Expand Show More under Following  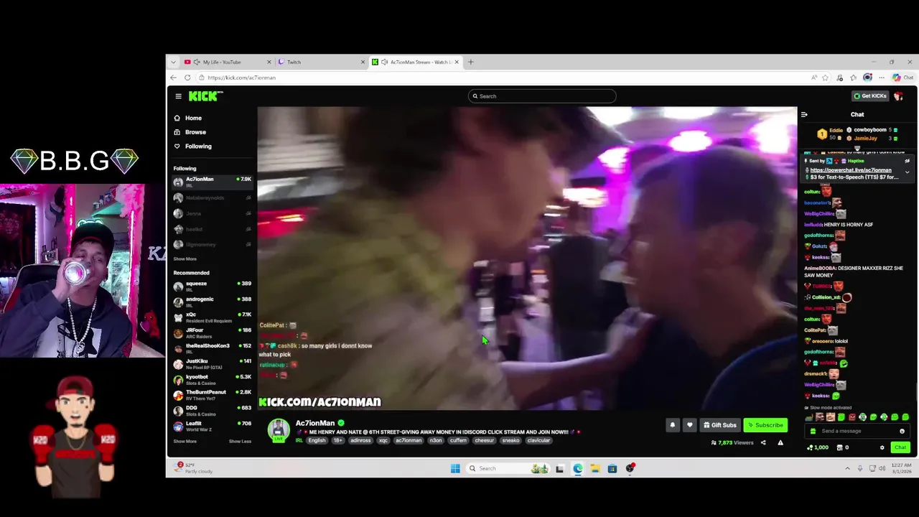185,258
